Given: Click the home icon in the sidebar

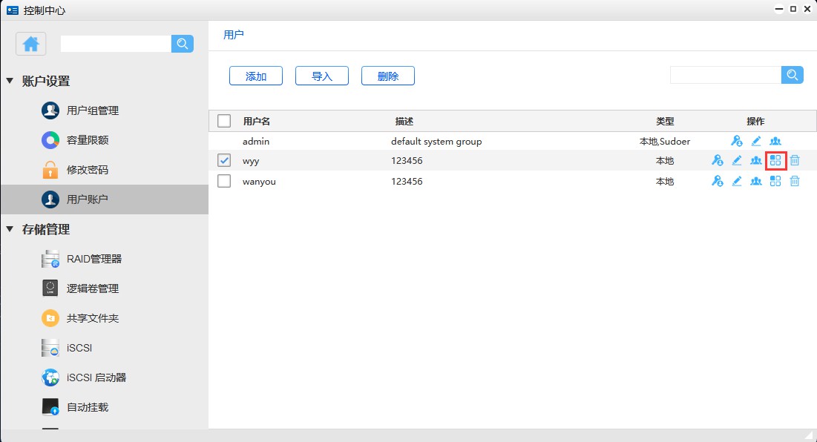Looking at the screenshot, I should pos(31,44).
